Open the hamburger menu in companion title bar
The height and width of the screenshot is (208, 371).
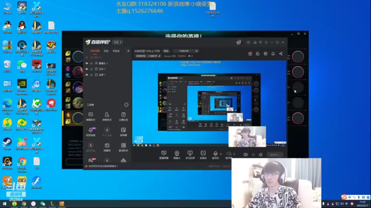[x=266, y=43]
